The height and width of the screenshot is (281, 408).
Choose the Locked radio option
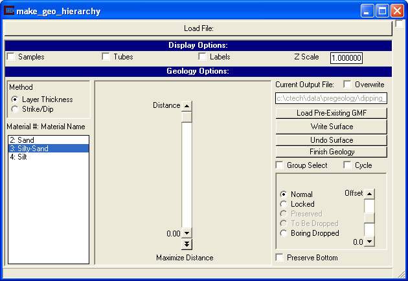pyautogui.click(x=284, y=204)
